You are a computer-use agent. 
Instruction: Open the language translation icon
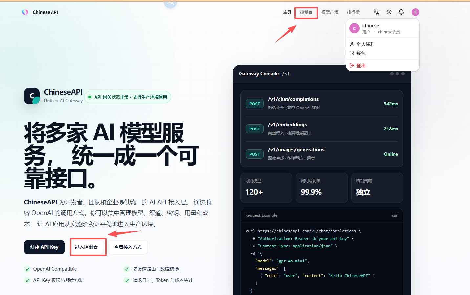pos(376,12)
